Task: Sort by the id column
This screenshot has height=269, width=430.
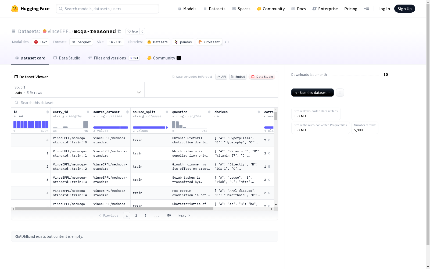Action: (x=48, y=112)
